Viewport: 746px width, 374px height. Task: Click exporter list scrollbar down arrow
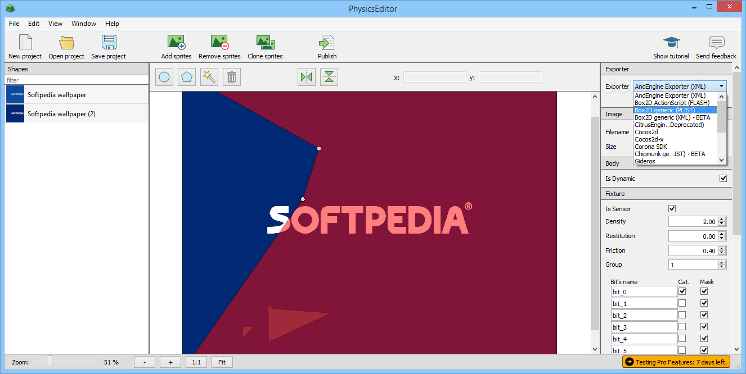click(722, 160)
